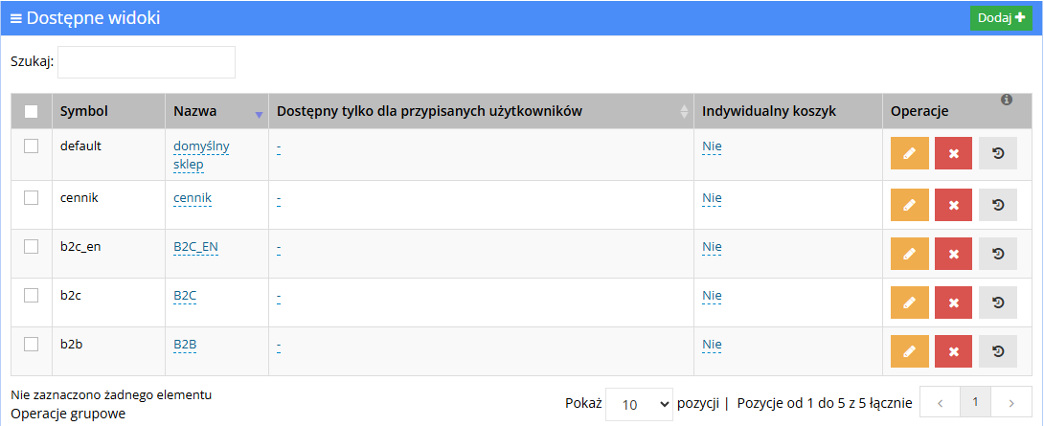Open the Pokaż 10 positions dropdown

639,403
